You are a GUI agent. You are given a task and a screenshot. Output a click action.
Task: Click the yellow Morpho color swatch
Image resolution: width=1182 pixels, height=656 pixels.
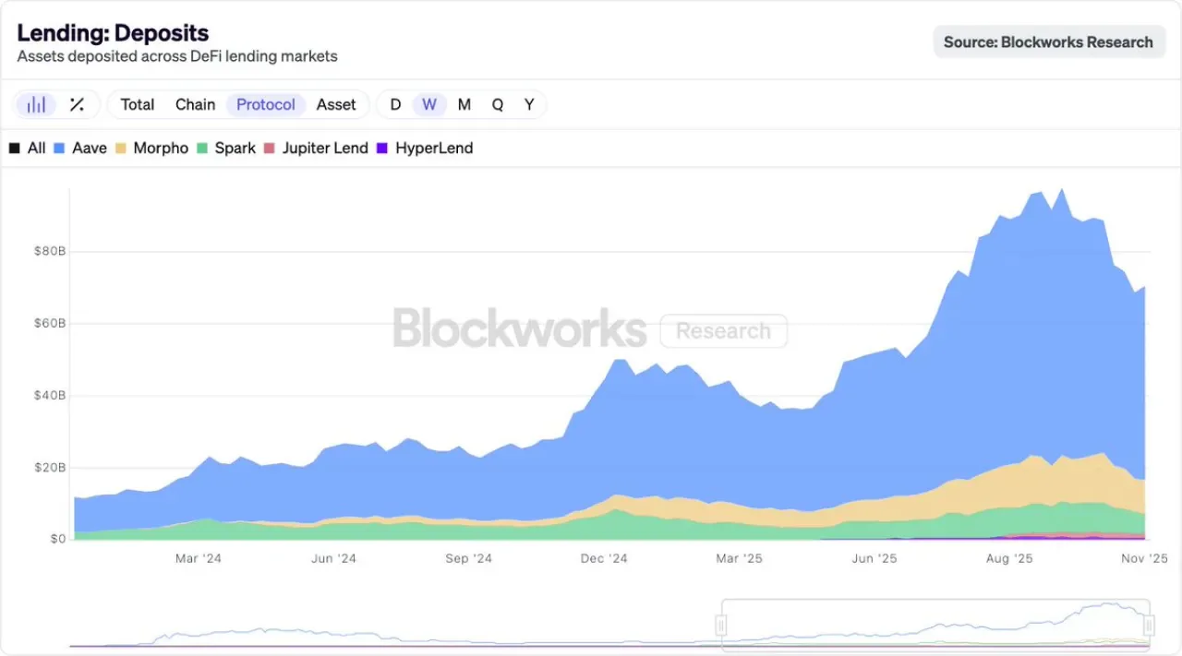(120, 148)
